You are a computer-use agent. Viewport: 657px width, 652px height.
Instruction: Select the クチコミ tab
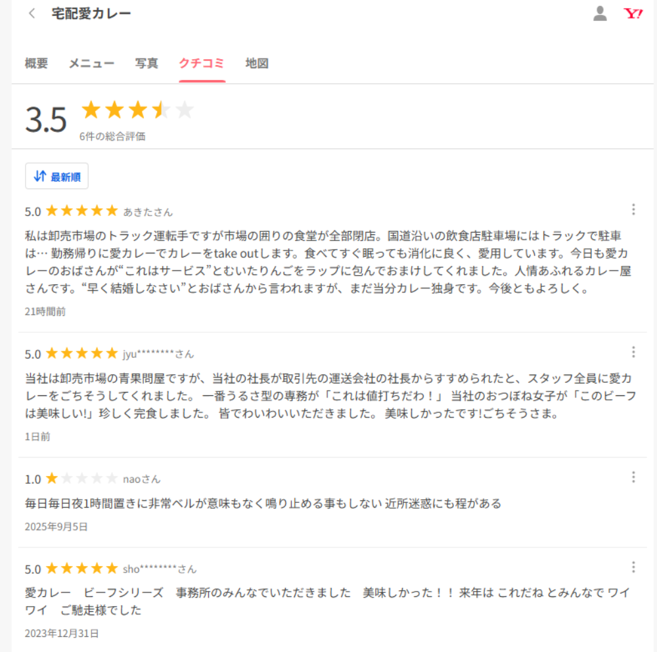(x=202, y=64)
